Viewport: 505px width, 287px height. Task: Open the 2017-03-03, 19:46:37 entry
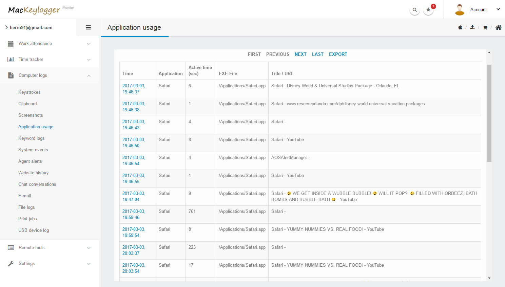(x=134, y=89)
